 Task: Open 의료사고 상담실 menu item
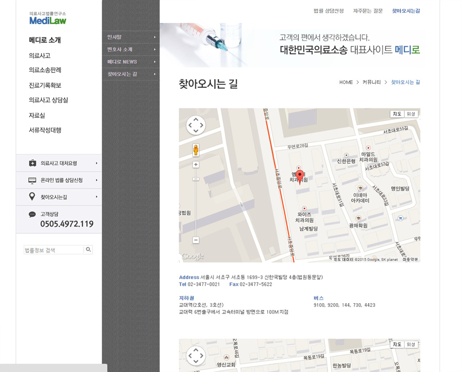pos(48,100)
